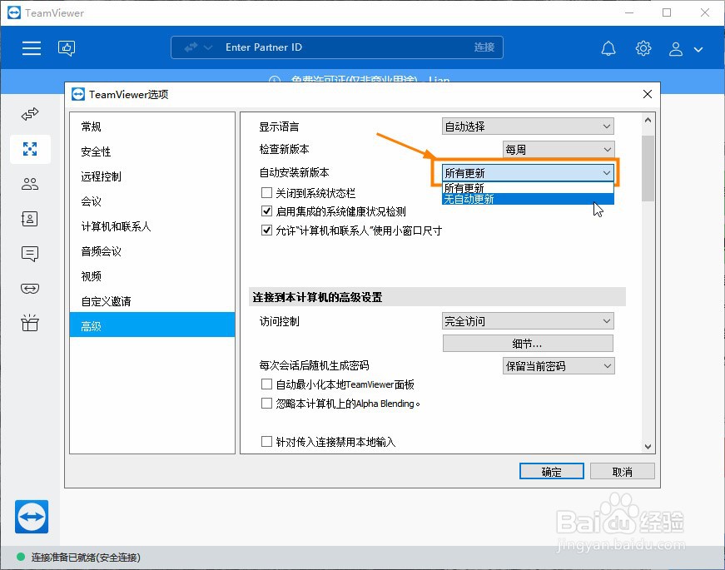
Task: Click 连接到本计算机的高级设置 section header
Action: [x=437, y=297]
